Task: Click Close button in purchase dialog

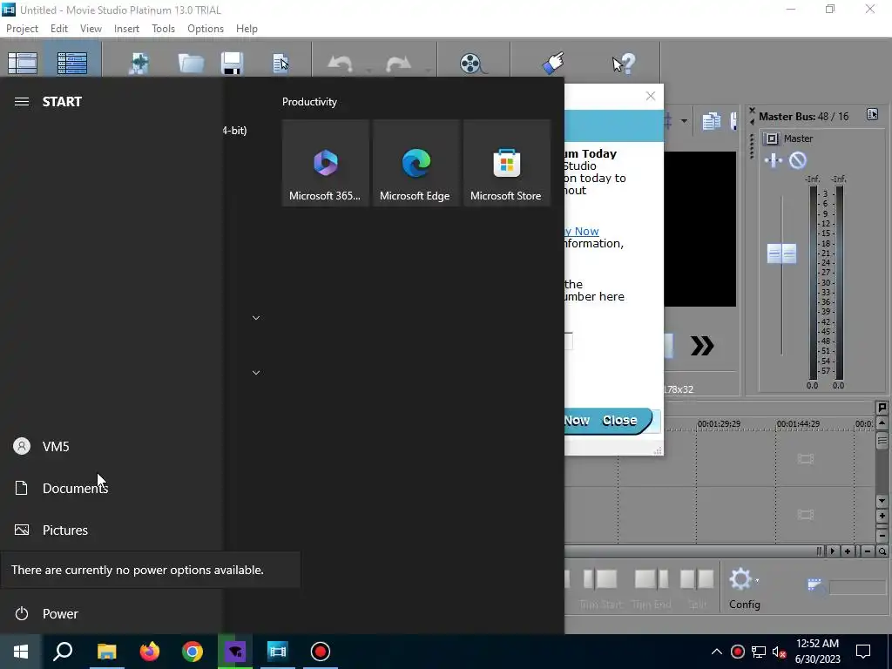Action: coord(619,421)
